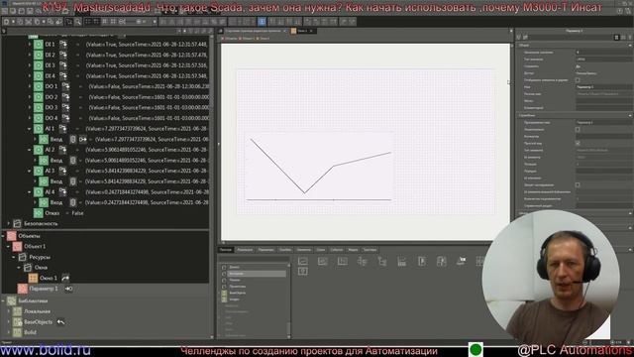Collapse the Объект 1 node
This screenshot has width=634, height=357.
pos(9,246)
